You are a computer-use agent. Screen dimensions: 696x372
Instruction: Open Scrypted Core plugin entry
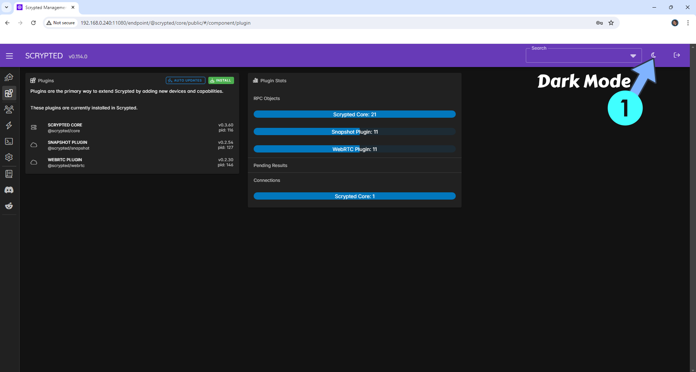tap(132, 128)
